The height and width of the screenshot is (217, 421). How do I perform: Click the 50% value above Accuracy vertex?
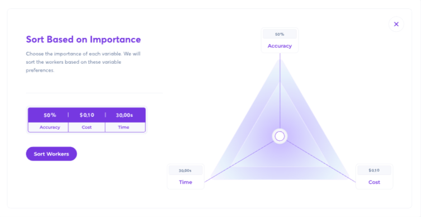pos(280,34)
